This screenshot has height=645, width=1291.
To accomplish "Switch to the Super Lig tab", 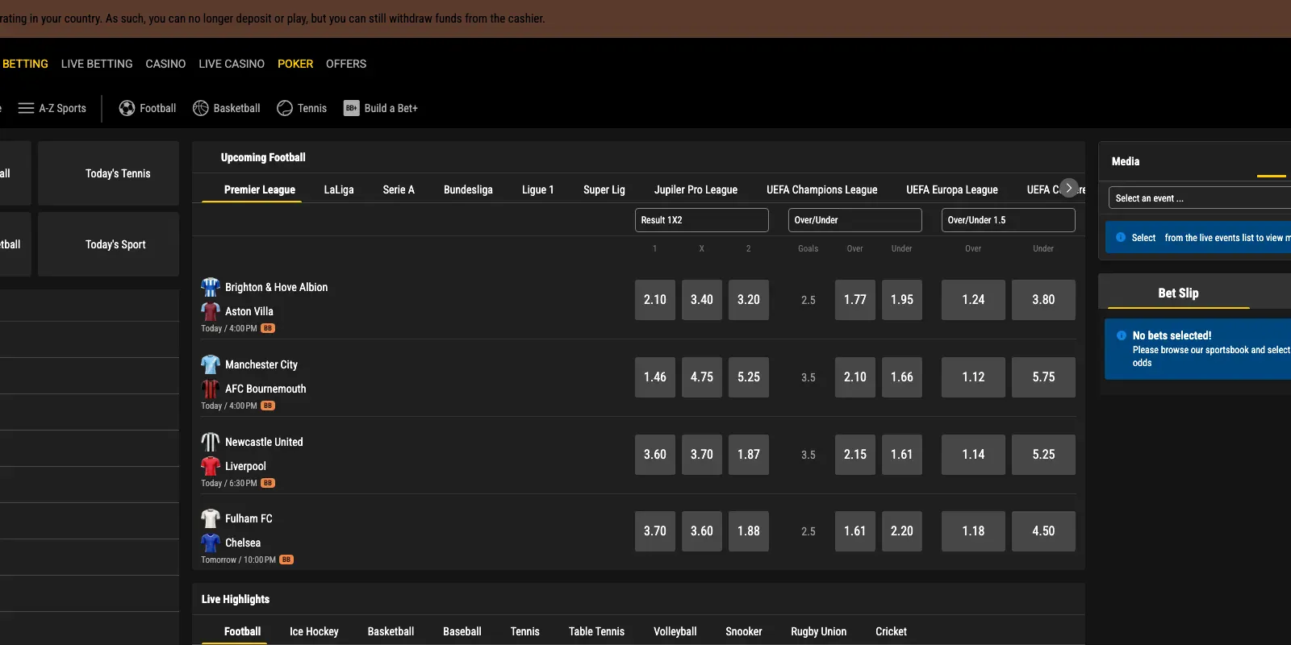I will [604, 189].
